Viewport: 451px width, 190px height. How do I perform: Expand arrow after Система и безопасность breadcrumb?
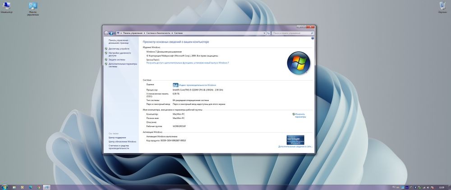pyautogui.click(x=172, y=33)
